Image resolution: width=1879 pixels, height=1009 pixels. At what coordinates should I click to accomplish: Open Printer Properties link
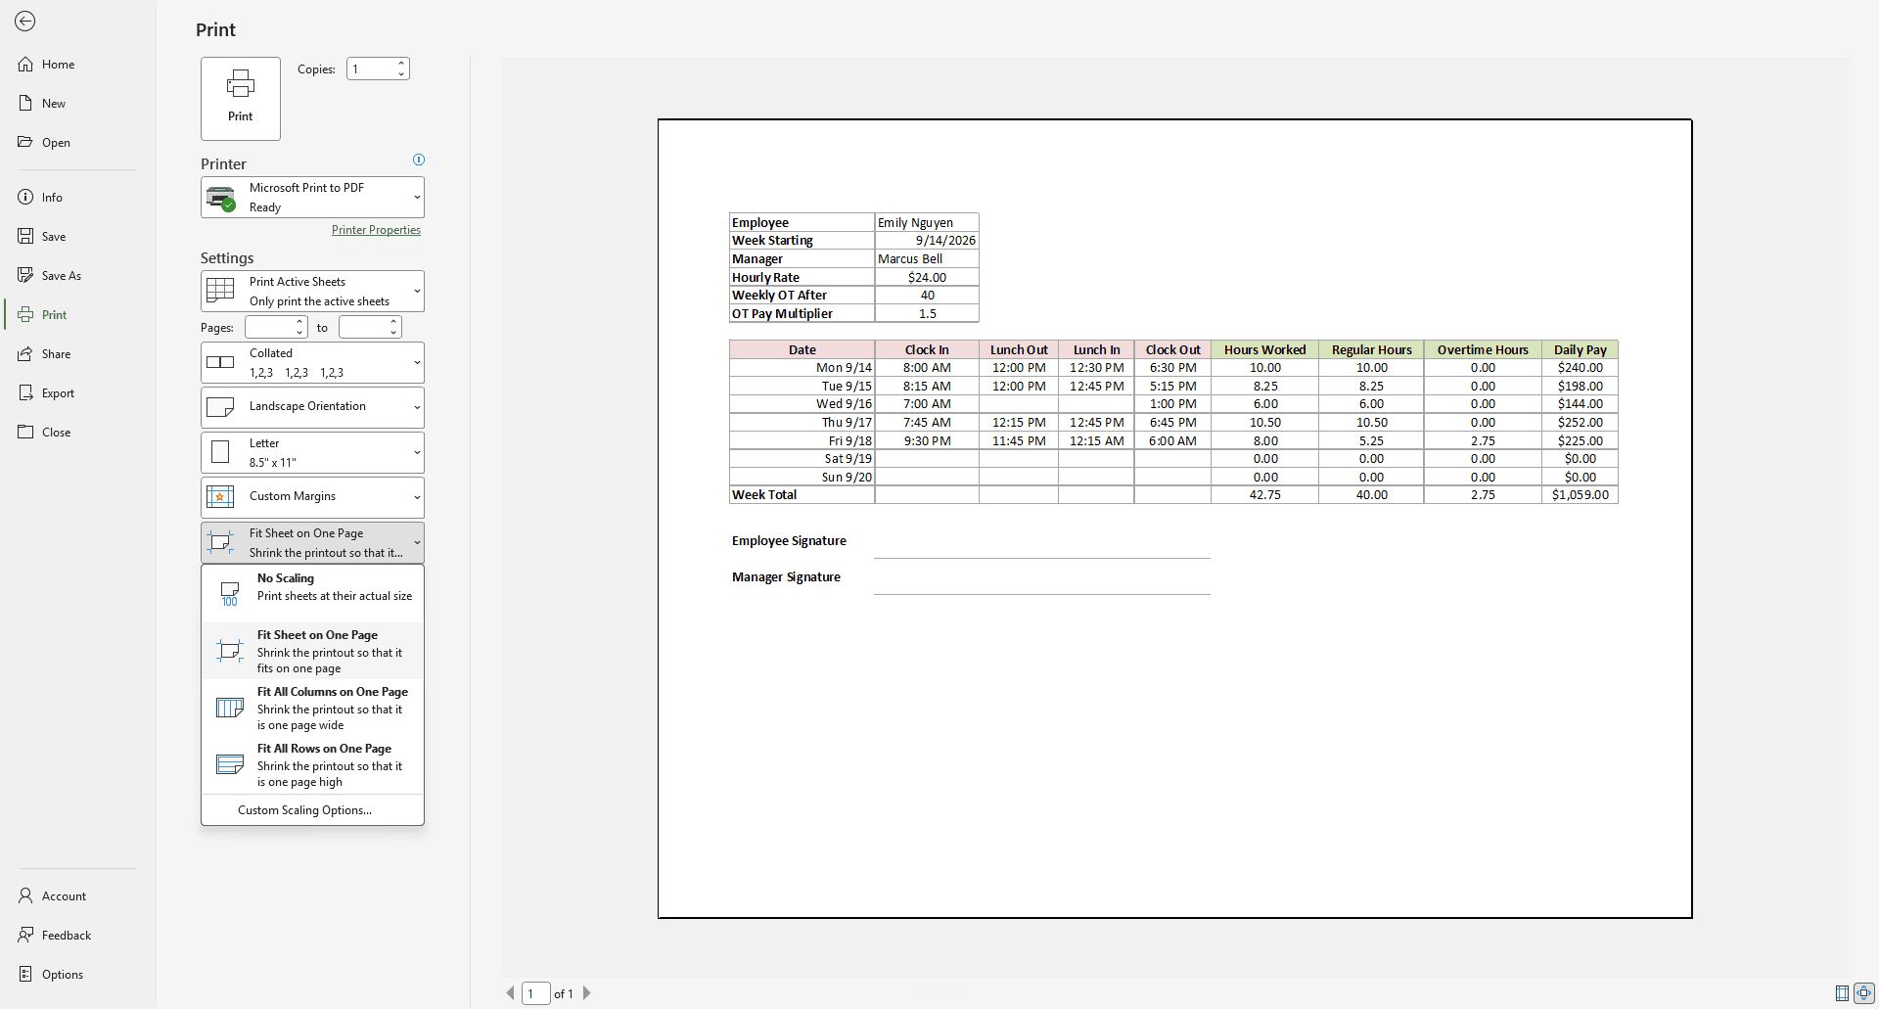(x=376, y=230)
